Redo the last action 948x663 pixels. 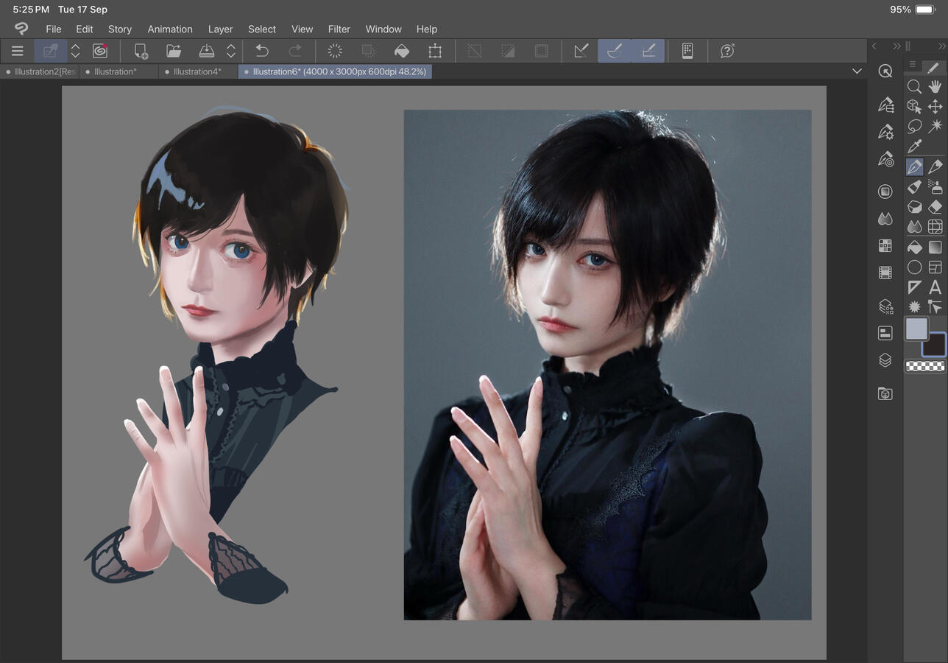pyautogui.click(x=296, y=50)
